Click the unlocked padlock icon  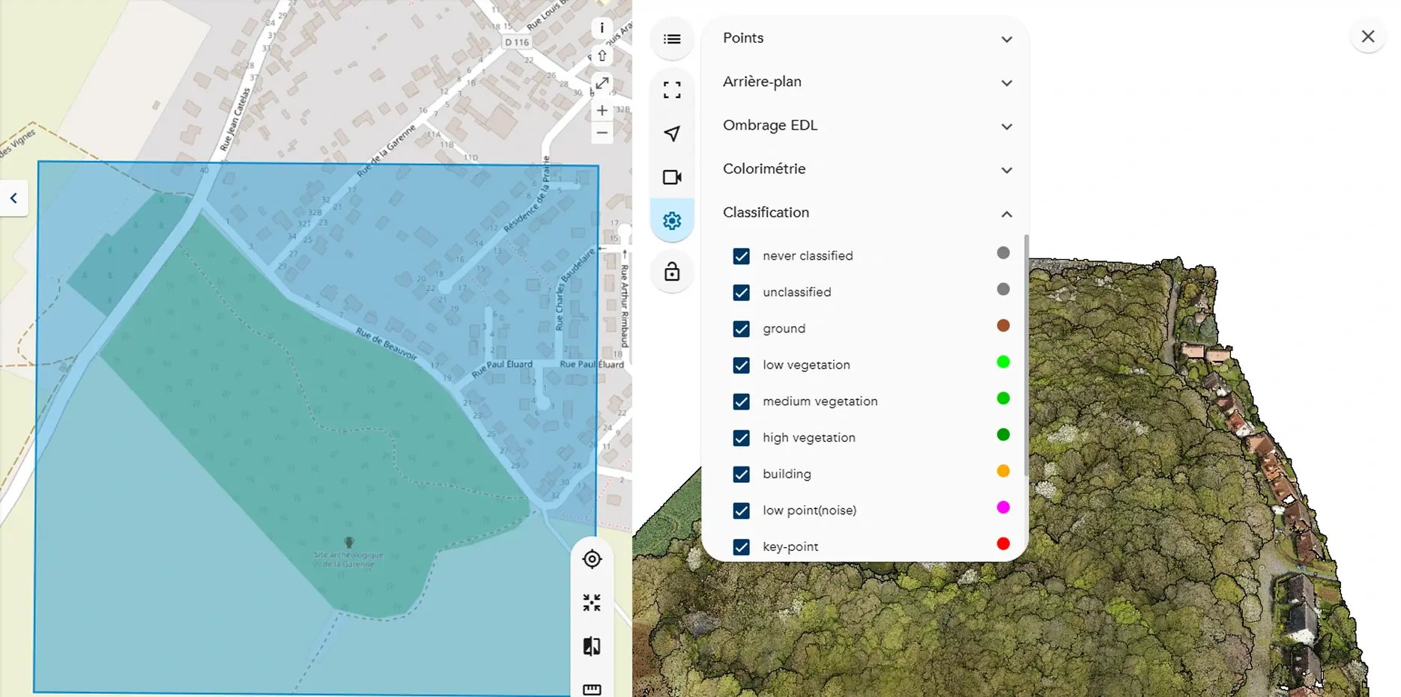tap(672, 272)
